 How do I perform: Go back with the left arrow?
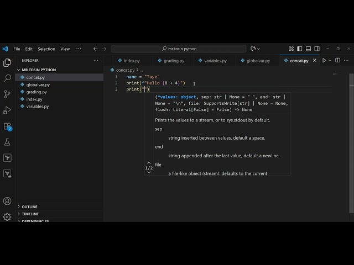point(95,49)
